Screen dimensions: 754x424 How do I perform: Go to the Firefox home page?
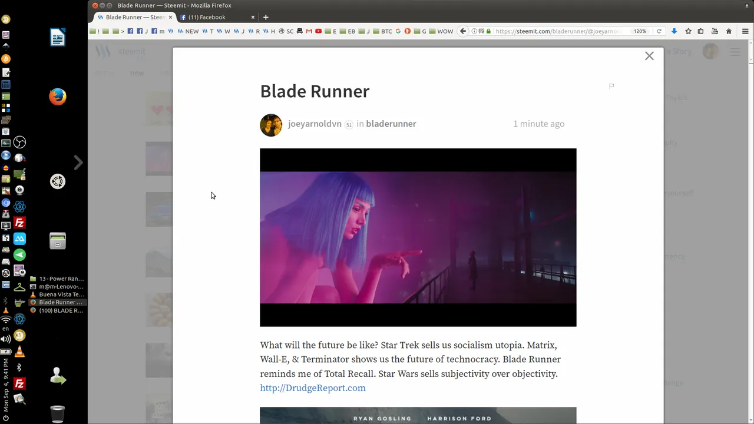pos(729,31)
